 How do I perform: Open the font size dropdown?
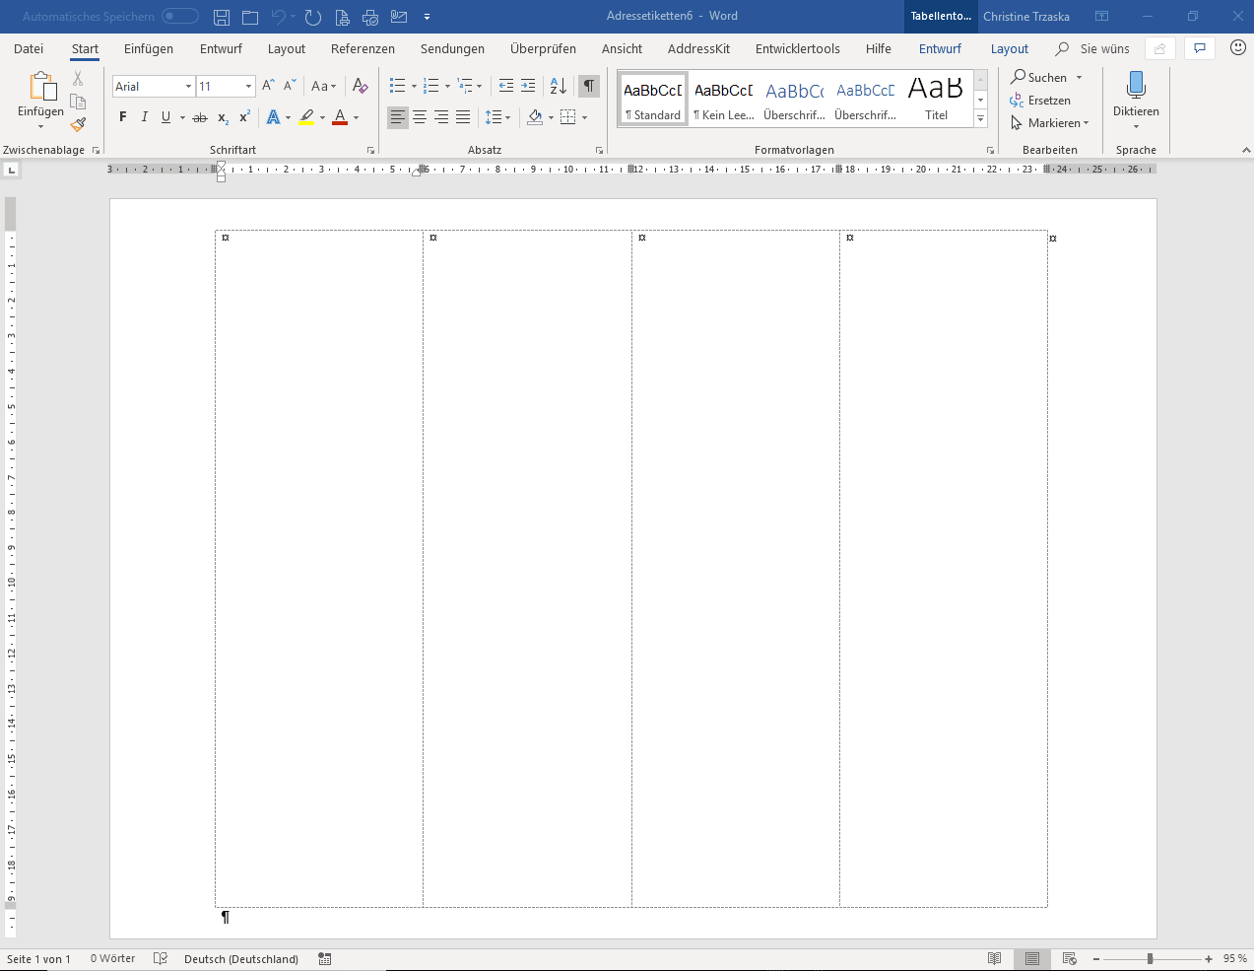point(248,87)
